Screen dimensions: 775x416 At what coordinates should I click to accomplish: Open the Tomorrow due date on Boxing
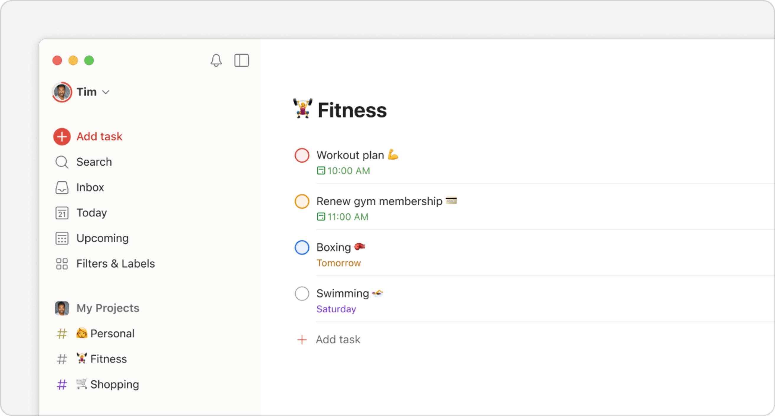338,263
